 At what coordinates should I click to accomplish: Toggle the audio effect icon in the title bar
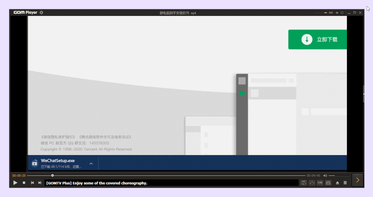point(331,13)
